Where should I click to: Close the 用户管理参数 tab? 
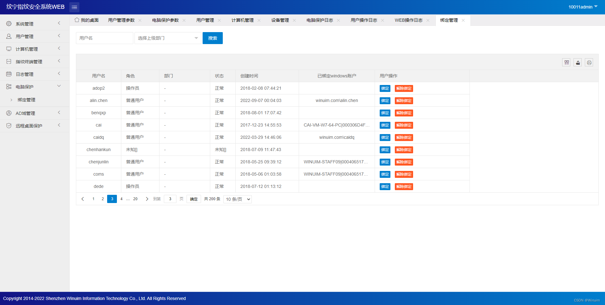[x=140, y=20]
